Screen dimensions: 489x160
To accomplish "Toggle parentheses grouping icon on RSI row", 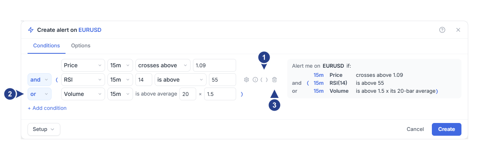I will pyautogui.click(x=264, y=80).
